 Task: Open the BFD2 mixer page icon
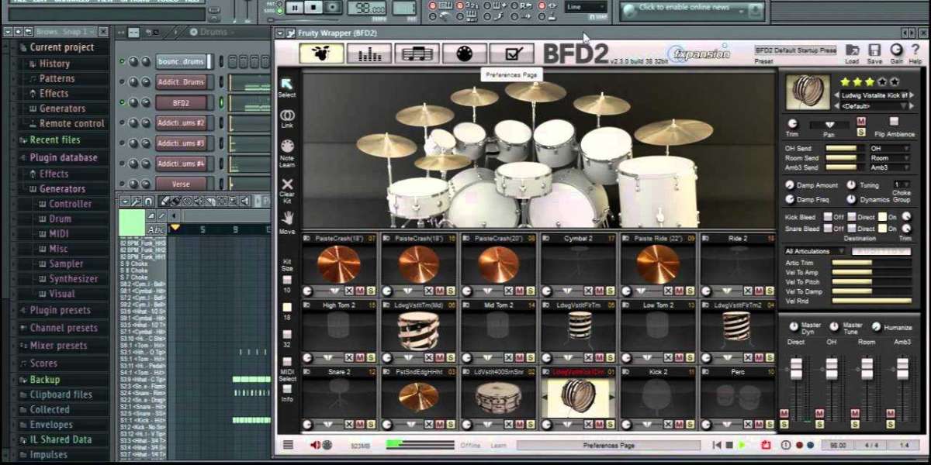click(x=369, y=53)
